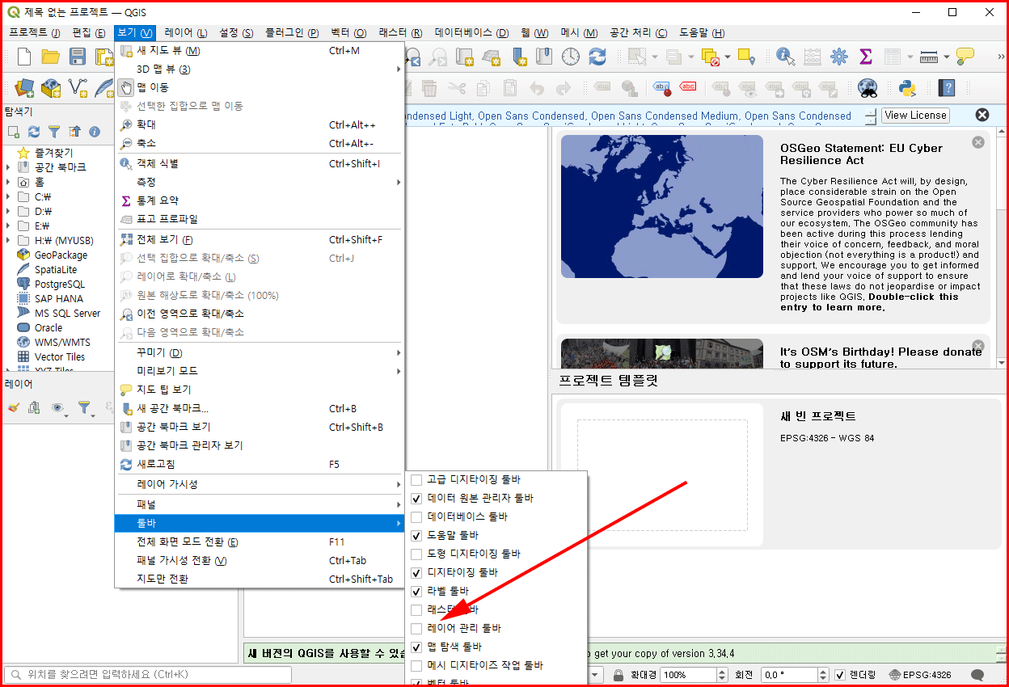This screenshot has width=1009, height=687.
Task: Click the Help Contents book icon
Action: (x=947, y=87)
